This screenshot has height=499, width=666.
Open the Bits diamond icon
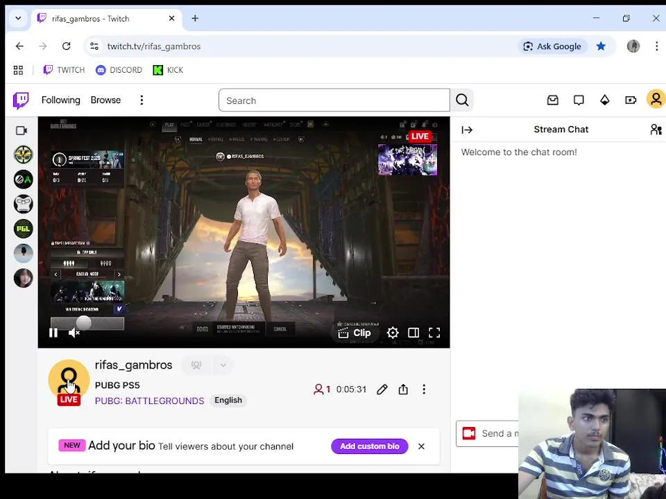pos(604,100)
